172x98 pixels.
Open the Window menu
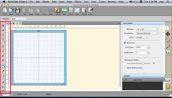click(x=112, y=2)
